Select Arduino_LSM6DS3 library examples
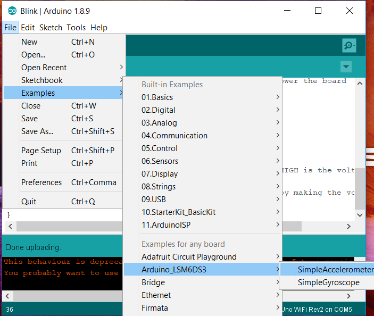The image size is (374, 316). 203,270
